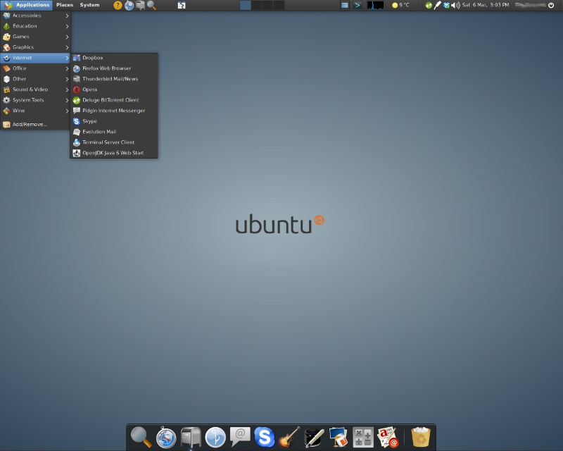
Task: Click the power button in top panel
Action: pyautogui.click(x=551, y=5)
